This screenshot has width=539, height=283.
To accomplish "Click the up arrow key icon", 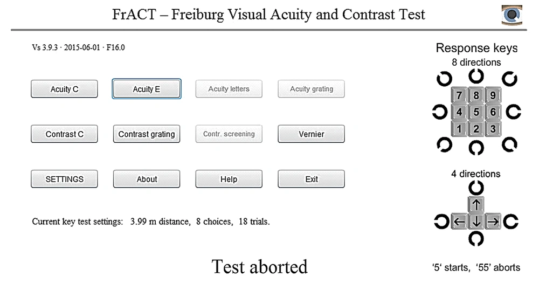I will tap(476, 205).
